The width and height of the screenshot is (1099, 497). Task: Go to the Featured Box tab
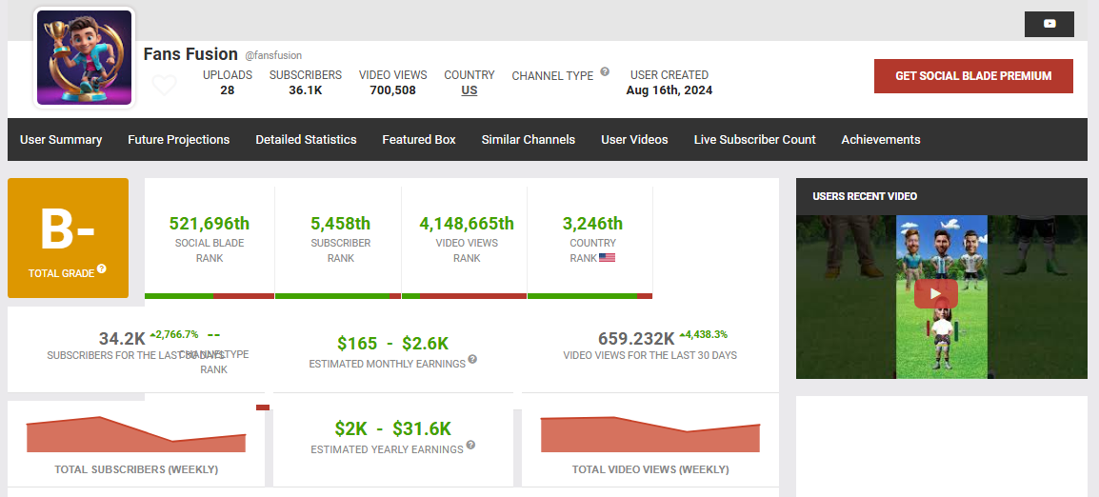(418, 140)
